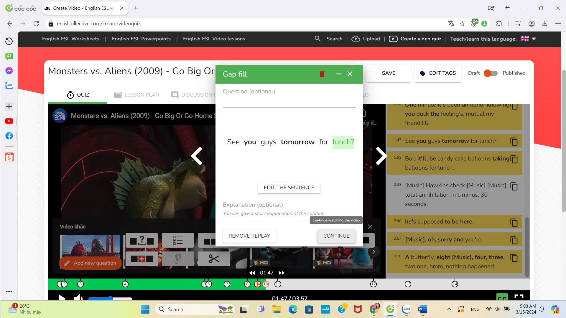
Task: Jump to timeline marker 4
Action: pos(125,284)
